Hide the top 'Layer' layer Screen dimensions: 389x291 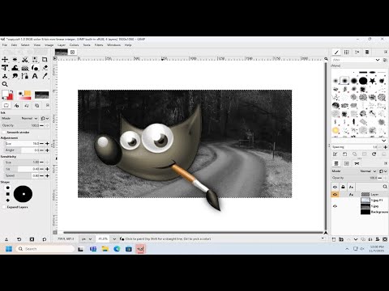pyautogui.click(x=335, y=194)
